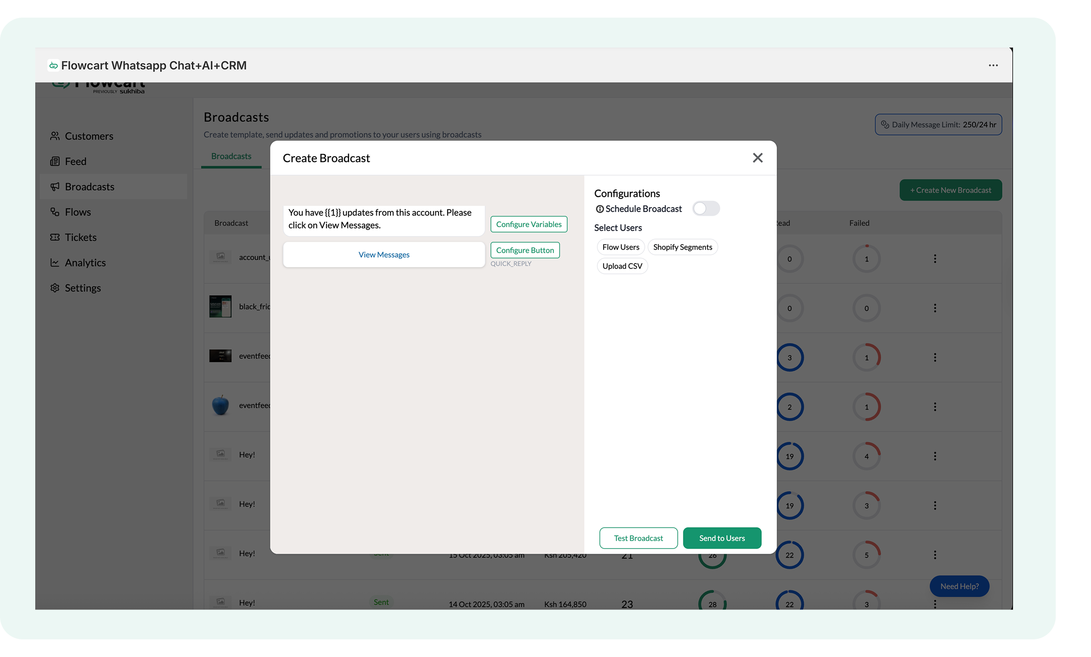Image resolution: width=1091 pixels, height=657 pixels.
Task: Click the Customers people icon in sidebar
Action: pyautogui.click(x=55, y=136)
